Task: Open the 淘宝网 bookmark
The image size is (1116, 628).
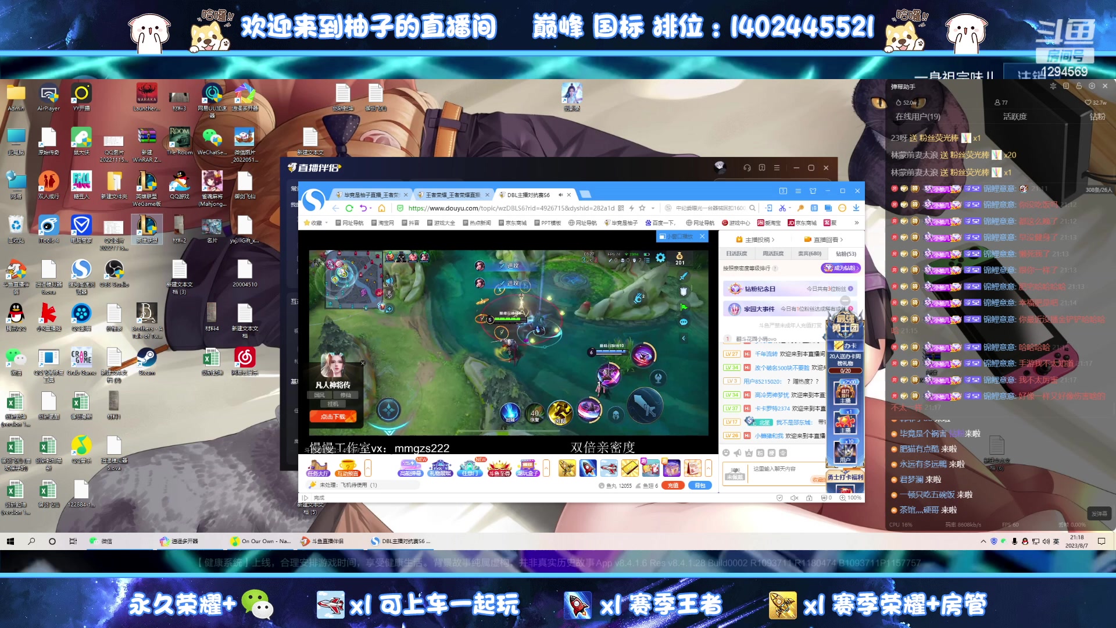Action: click(383, 223)
